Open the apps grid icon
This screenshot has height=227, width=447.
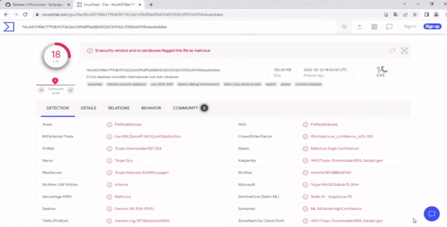[x=374, y=27]
